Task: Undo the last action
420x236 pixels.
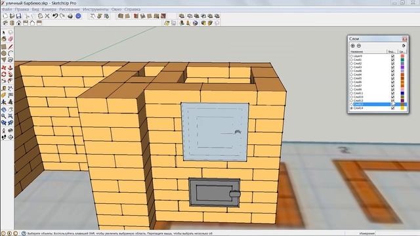Action: (x=55, y=16)
